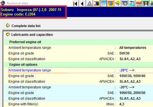Select the 5W/30 oil grade value
This screenshot has width=153, height=107.
click(124, 53)
